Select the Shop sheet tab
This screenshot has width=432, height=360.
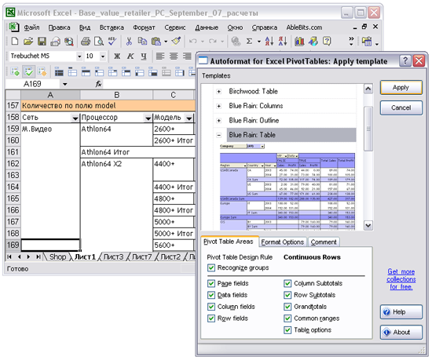(x=57, y=257)
